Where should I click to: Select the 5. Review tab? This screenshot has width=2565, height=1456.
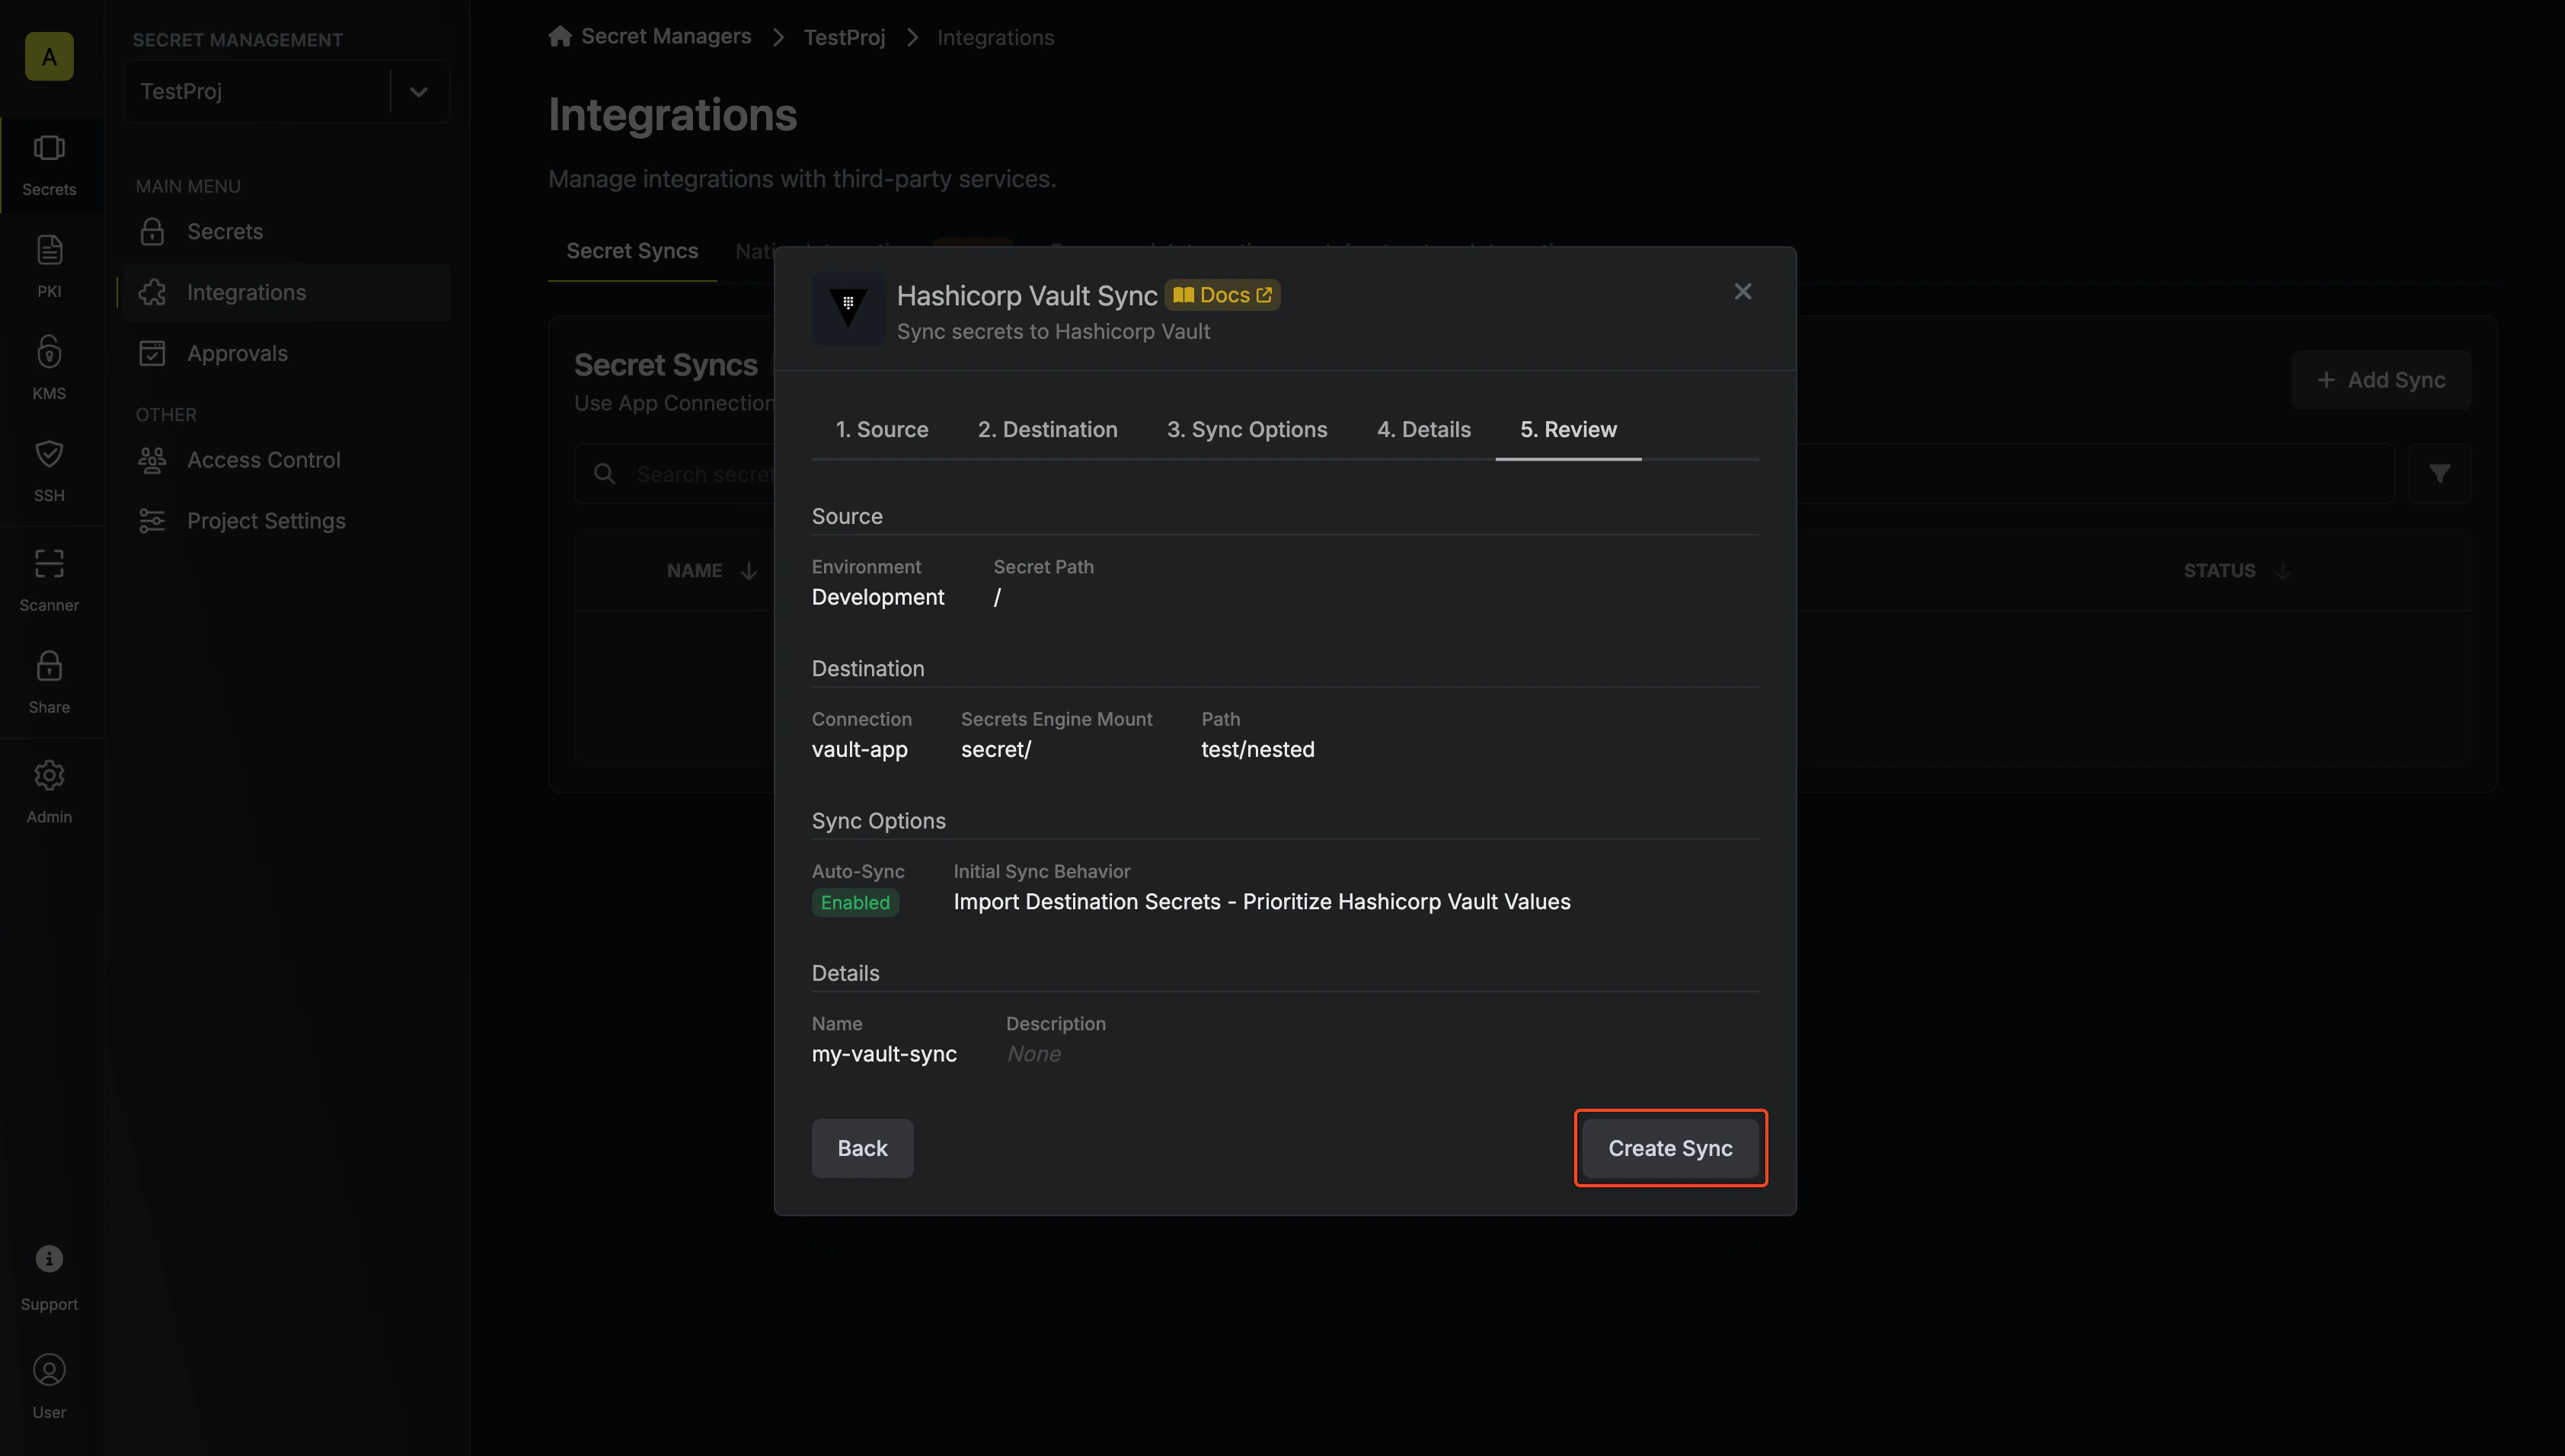pos(1568,430)
